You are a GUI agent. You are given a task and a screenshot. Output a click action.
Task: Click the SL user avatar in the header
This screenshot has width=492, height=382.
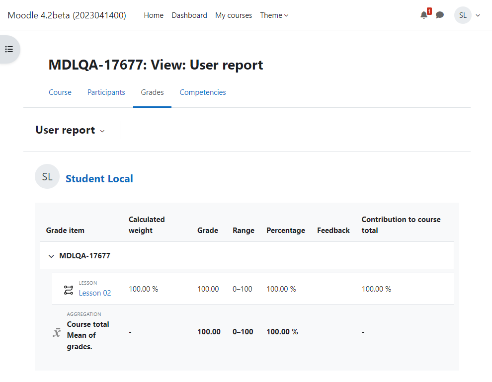[463, 15]
